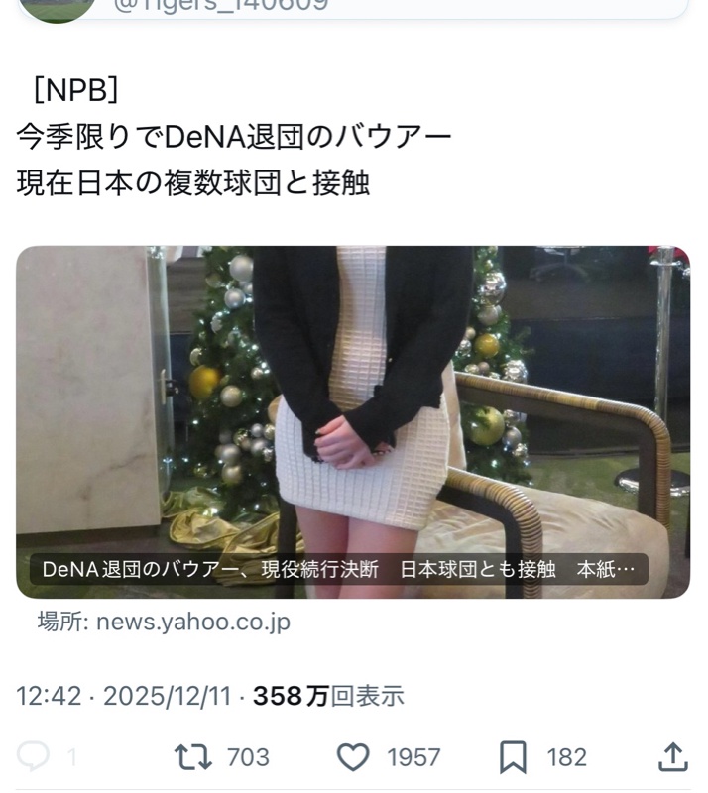Open the bookmark count 182

pos(567,757)
